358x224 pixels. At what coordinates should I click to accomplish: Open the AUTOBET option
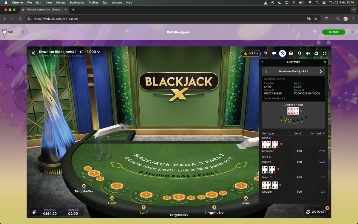[316, 212]
